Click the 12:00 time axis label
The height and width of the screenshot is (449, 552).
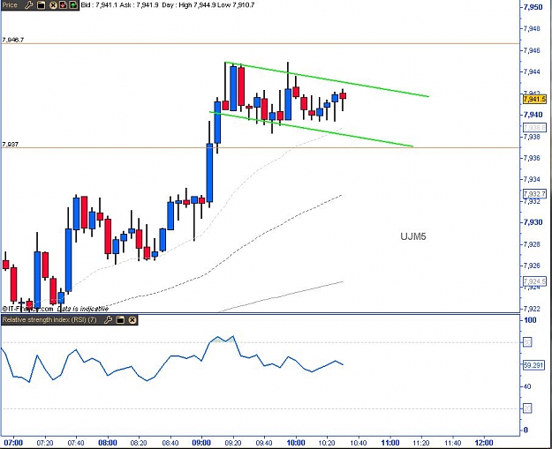click(x=484, y=442)
